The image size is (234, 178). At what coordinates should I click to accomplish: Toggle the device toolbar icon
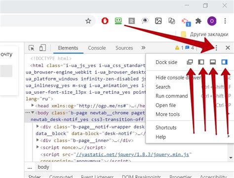click(42, 48)
